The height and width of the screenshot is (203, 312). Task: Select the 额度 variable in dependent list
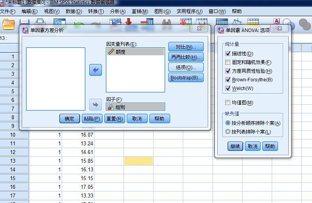tap(135, 52)
